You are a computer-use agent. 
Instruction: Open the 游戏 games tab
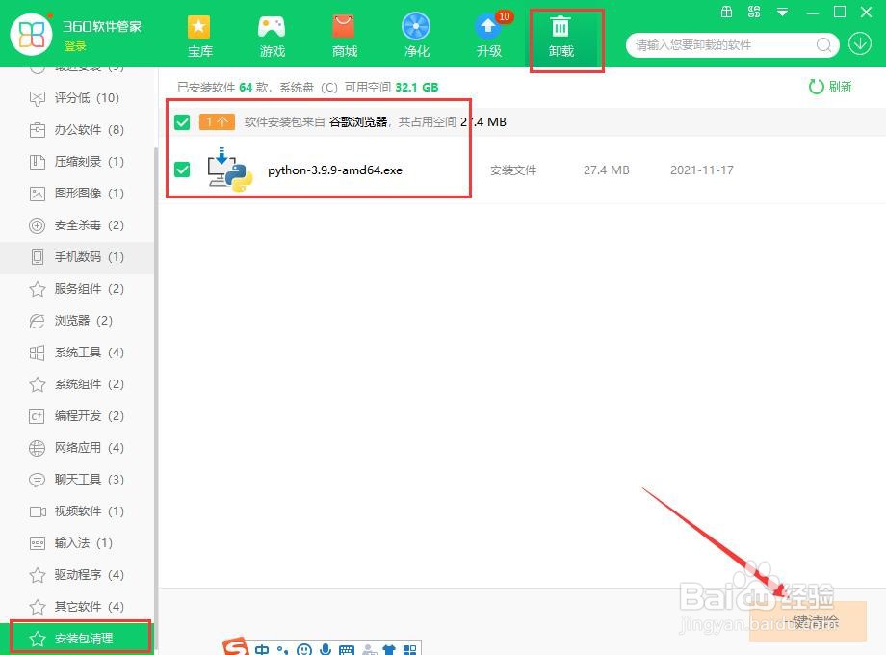click(272, 36)
